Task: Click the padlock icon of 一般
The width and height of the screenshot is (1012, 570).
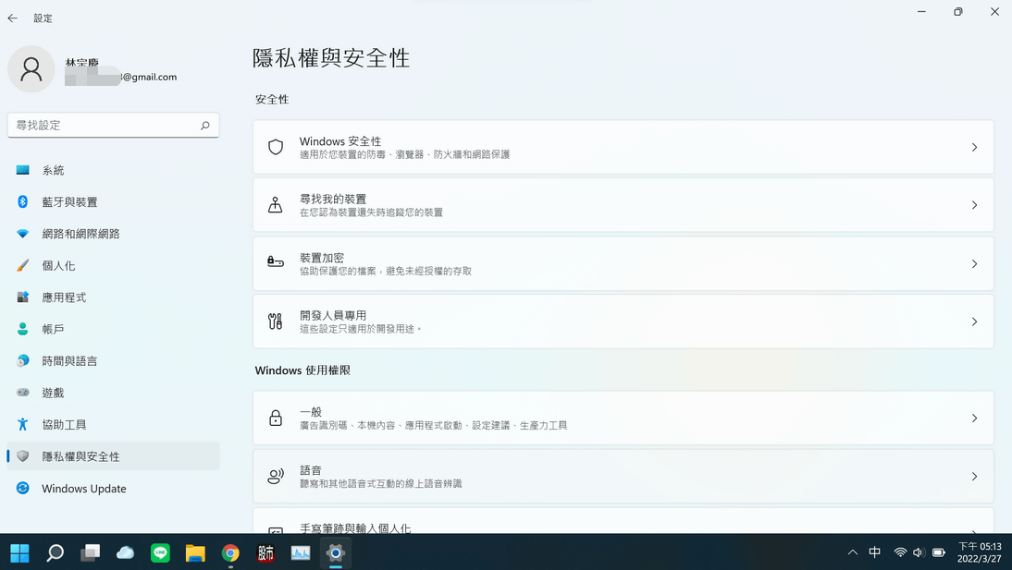Action: click(276, 418)
